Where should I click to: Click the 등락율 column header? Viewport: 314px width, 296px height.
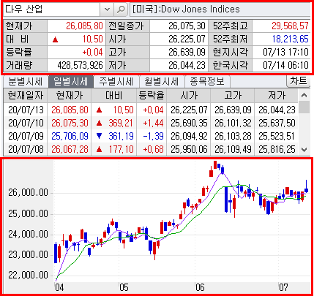click(x=152, y=96)
